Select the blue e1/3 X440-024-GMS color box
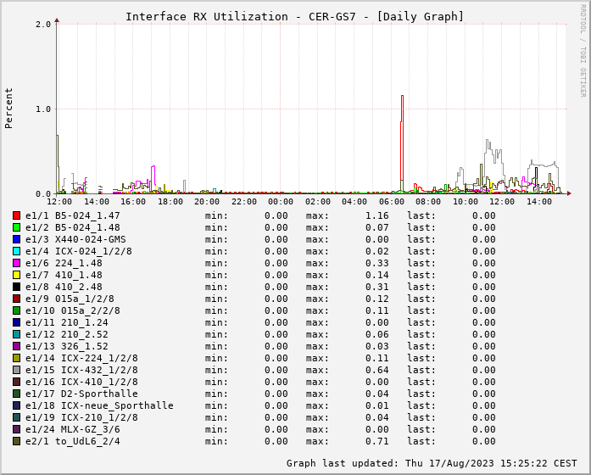 tap(16, 239)
